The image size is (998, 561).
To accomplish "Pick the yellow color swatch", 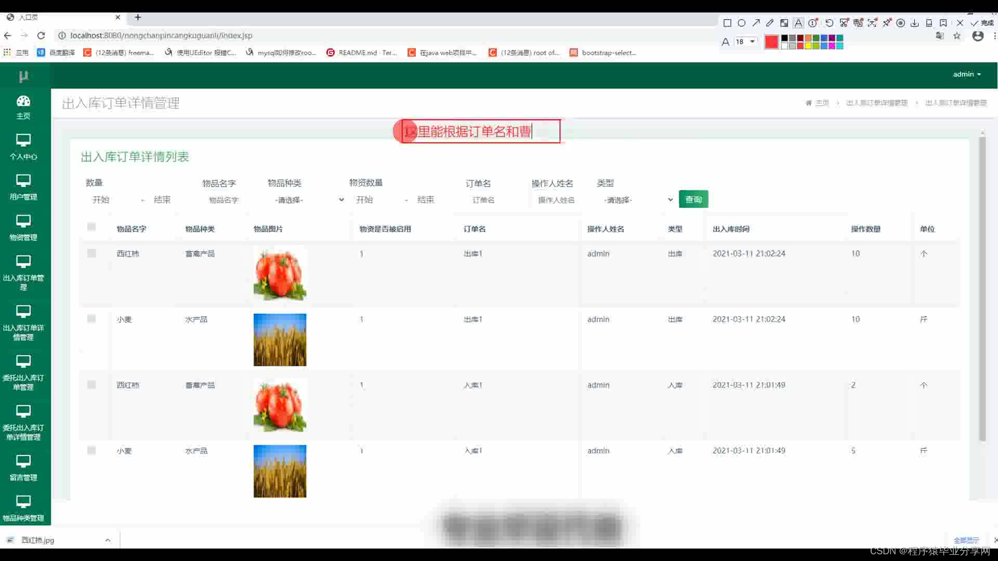I will (808, 46).
